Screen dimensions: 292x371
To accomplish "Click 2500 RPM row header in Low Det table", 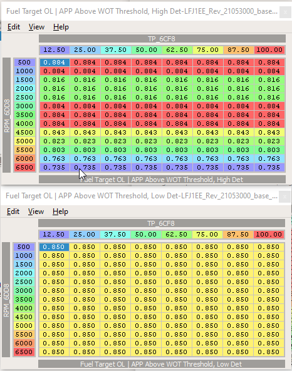I will 24,282.
